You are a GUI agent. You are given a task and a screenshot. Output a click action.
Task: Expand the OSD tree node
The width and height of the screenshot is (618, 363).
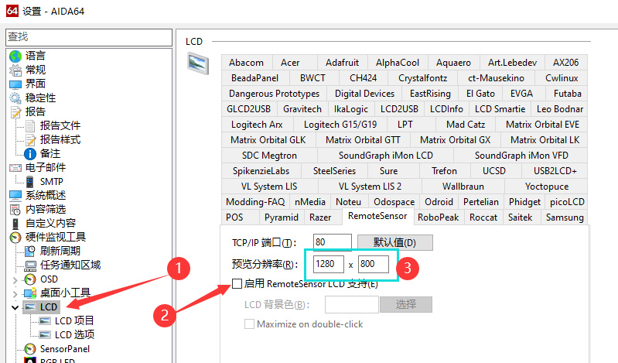[x=15, y=280]
